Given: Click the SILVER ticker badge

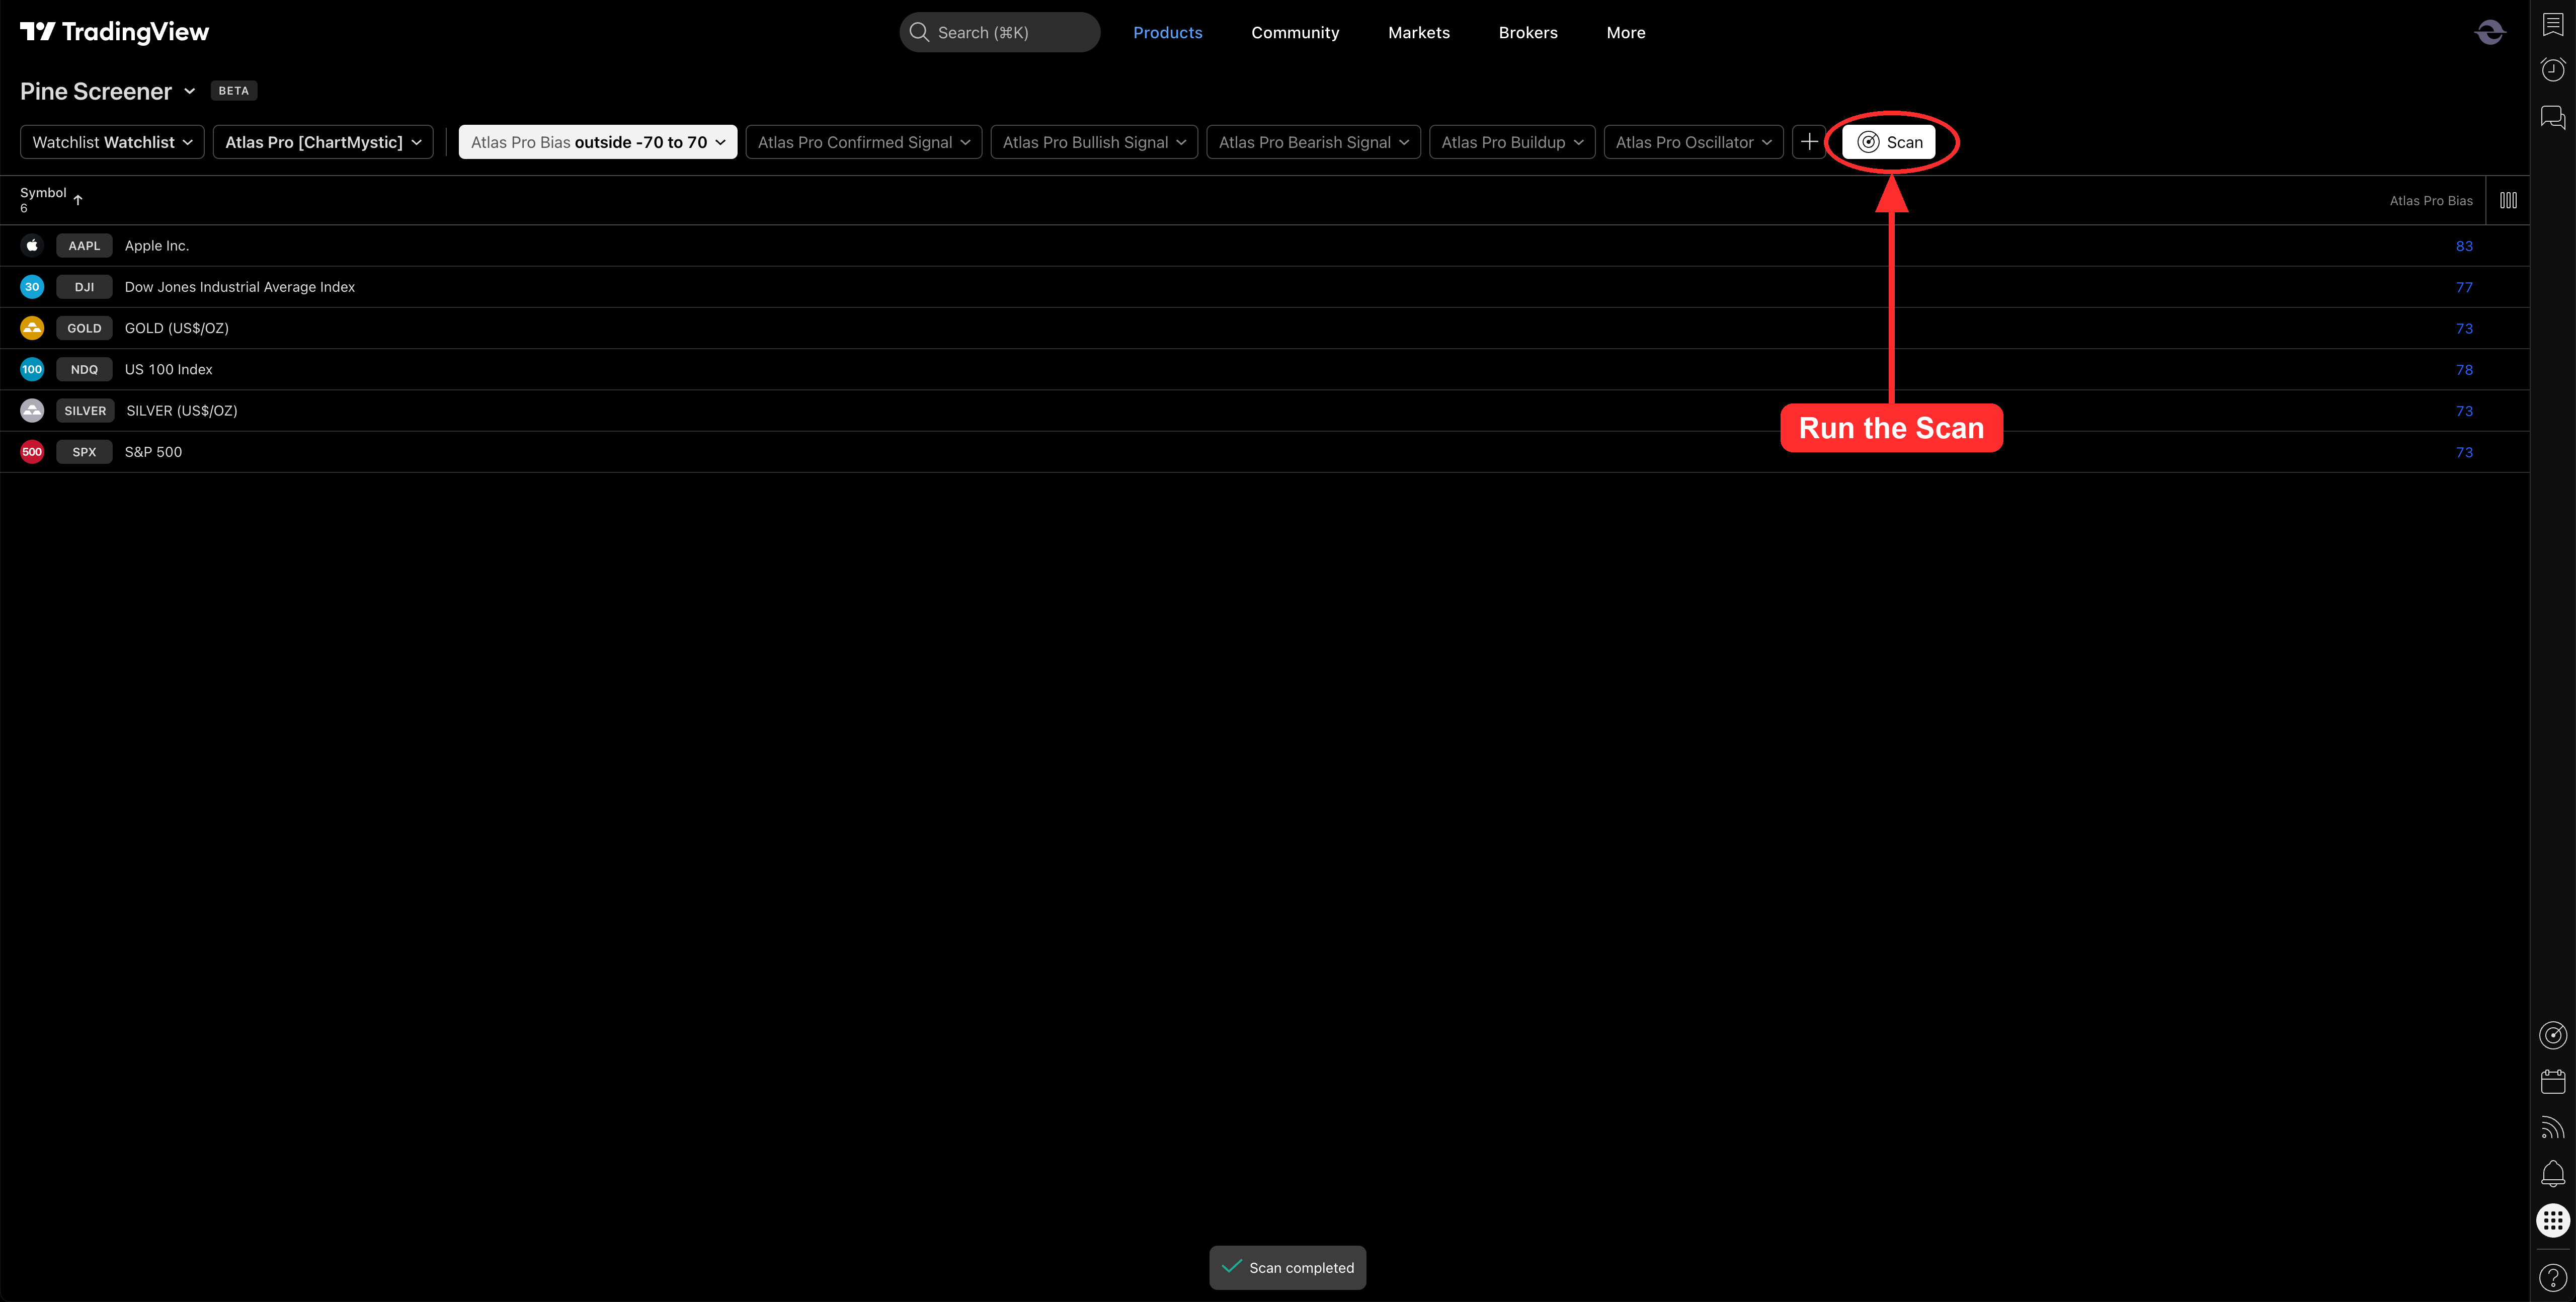Looking at the screenshot, I should coord(85,410).
